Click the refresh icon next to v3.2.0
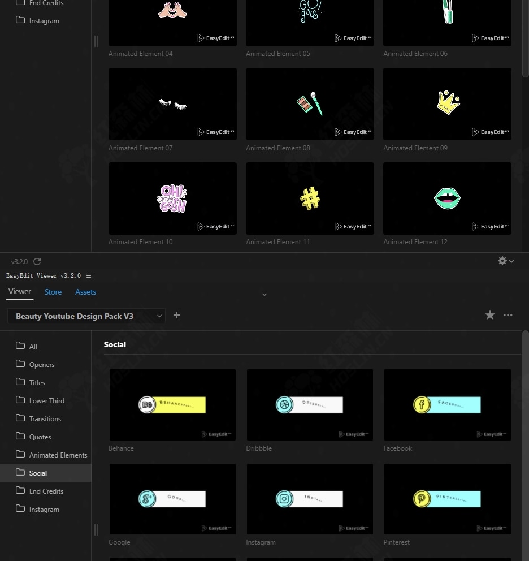Viewport: 529px width, 561px height. 37,261
